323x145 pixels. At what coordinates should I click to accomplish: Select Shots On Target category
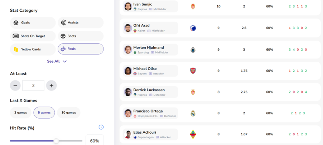pos(33,36)
